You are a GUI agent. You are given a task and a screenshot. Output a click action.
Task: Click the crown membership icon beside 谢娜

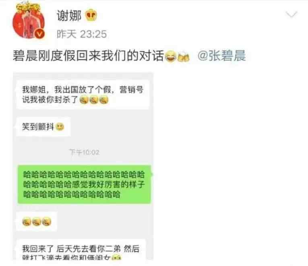91,15
